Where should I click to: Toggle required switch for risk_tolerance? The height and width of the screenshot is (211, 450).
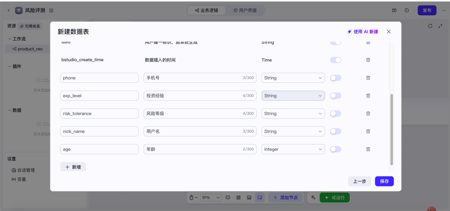(335, 114)
